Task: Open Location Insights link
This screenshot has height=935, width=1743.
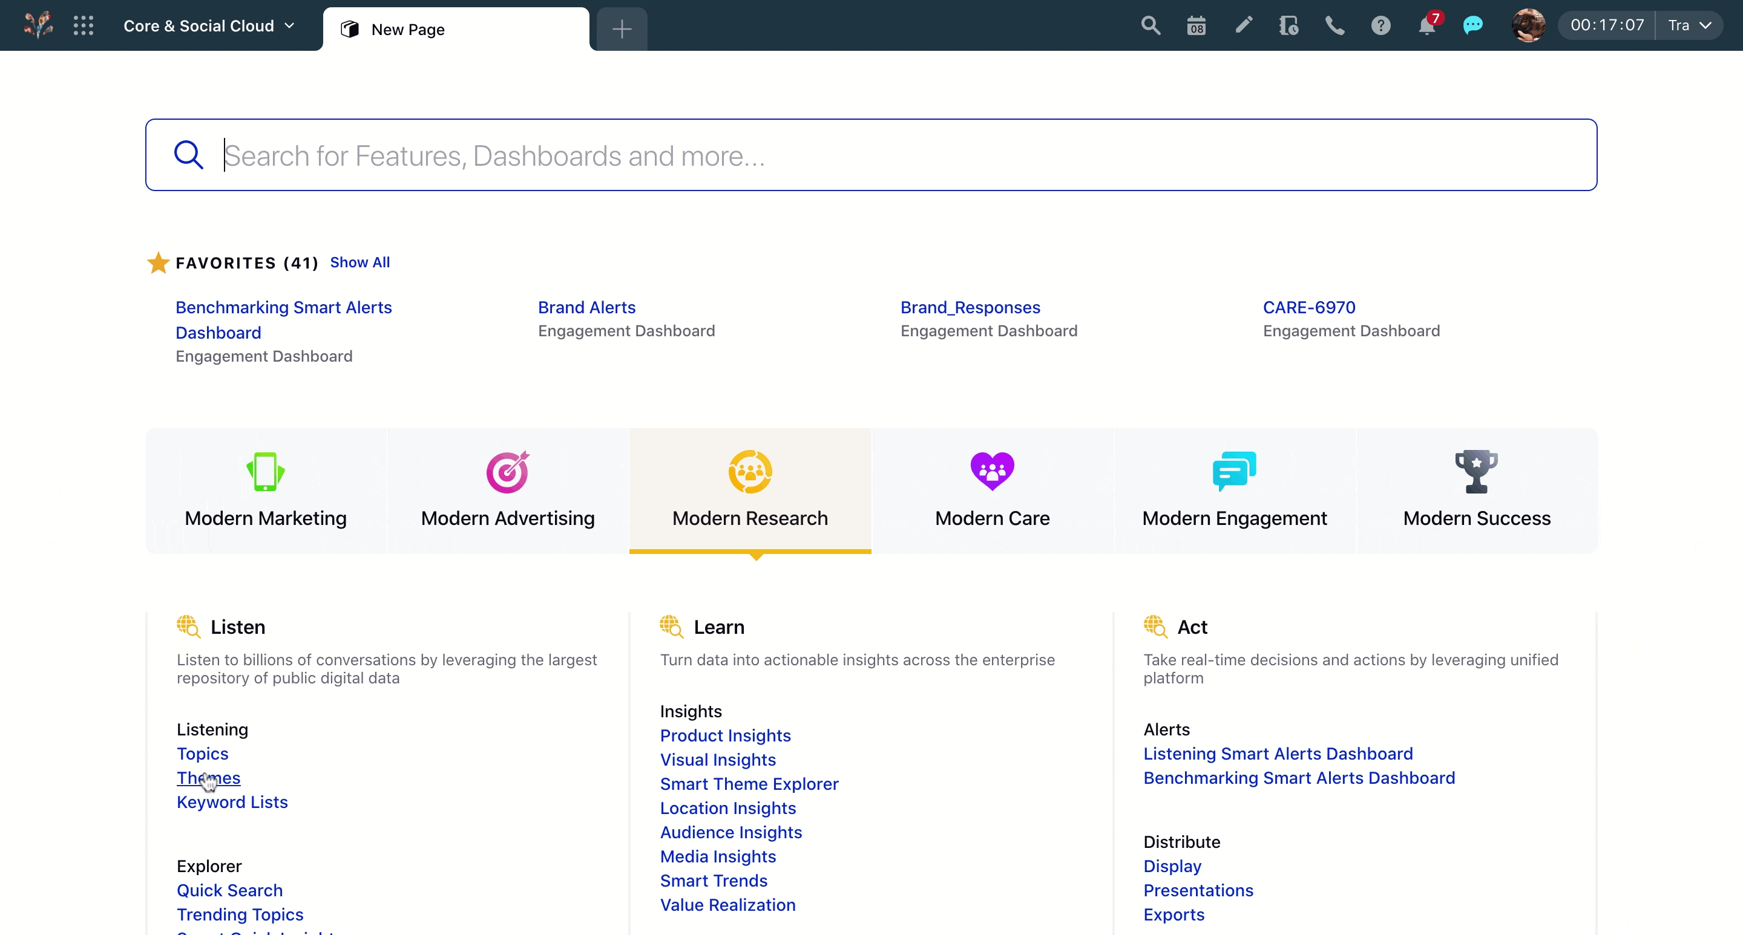Action: click(728, 808)
